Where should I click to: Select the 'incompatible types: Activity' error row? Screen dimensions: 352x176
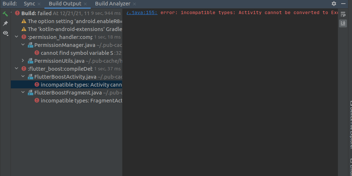coord(66,85)
